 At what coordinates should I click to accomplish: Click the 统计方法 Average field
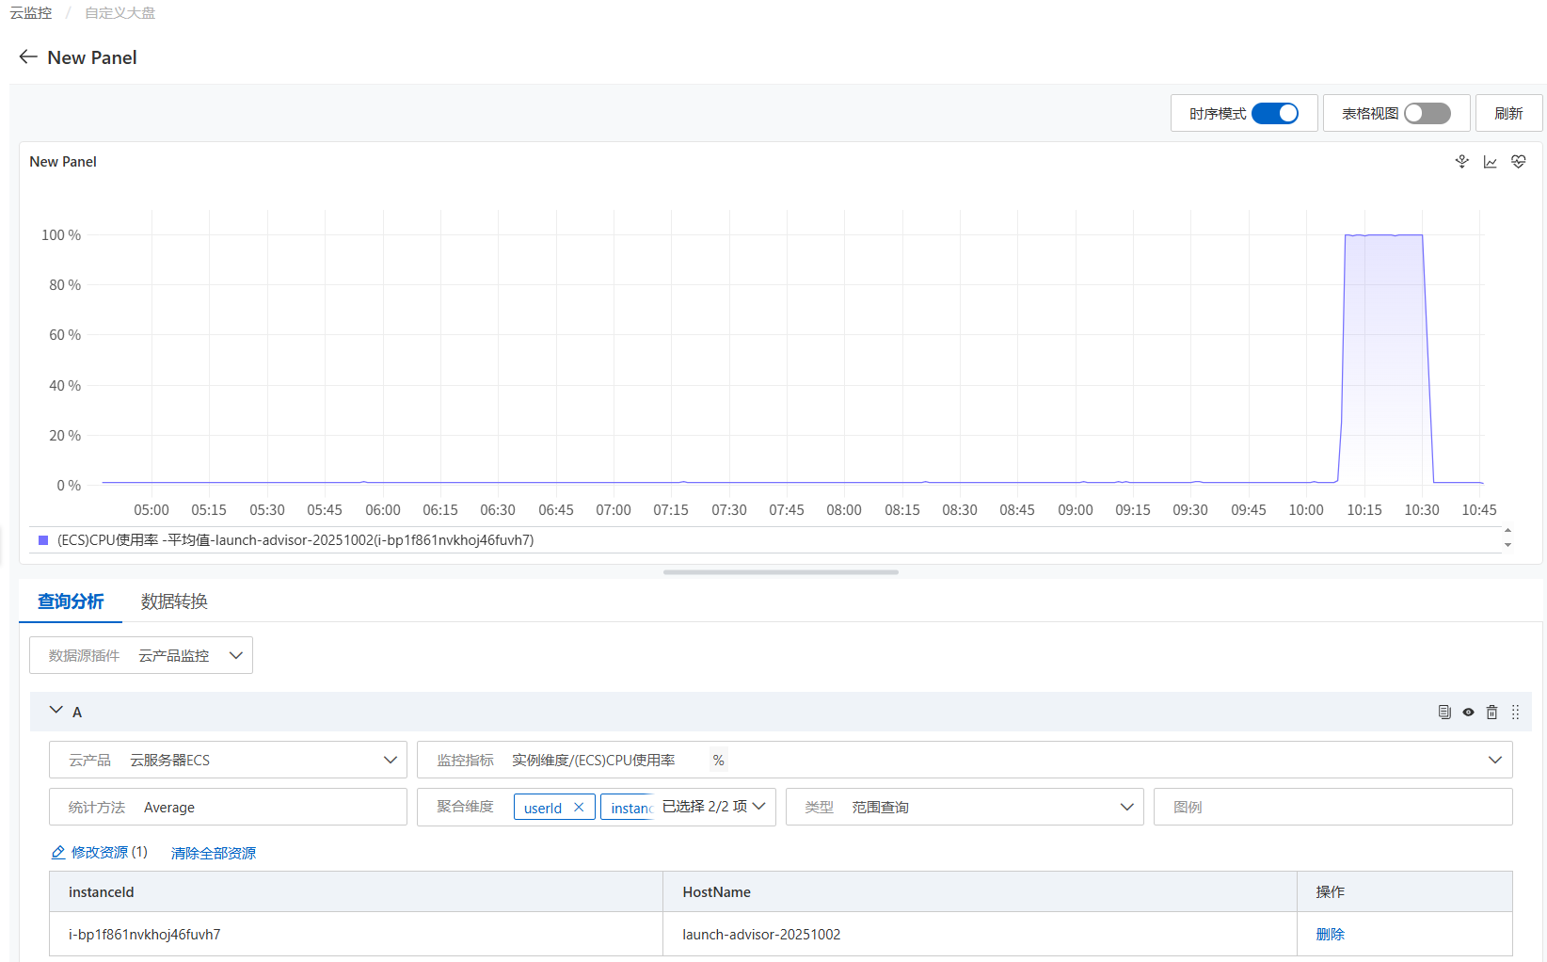tap(228, 807)
